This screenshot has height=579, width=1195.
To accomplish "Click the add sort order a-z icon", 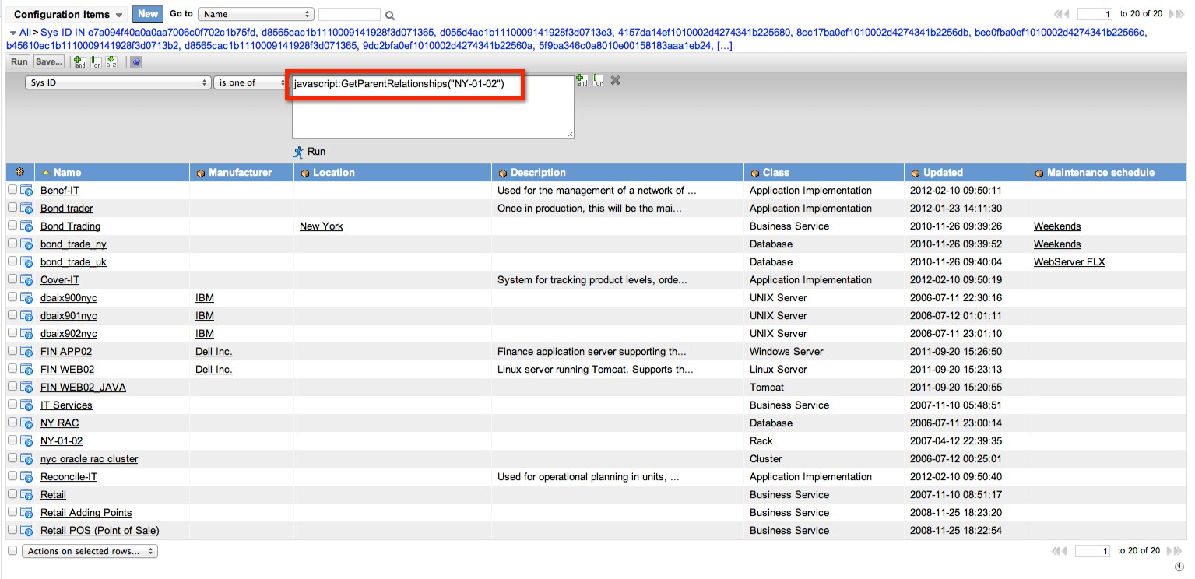I will point(111,61).
